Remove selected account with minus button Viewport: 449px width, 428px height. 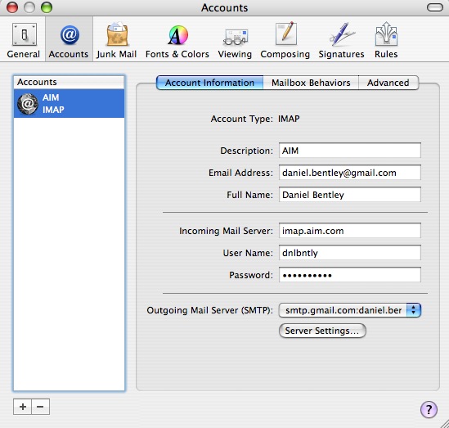pyautogui.click(x=41, y=407)
